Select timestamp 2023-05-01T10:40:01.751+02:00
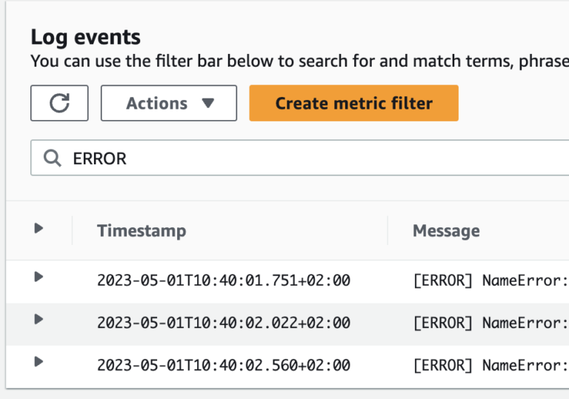This screenshot has width=569, height=399. 224,281
